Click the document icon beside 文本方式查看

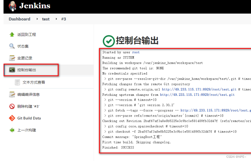coord(17,82)
